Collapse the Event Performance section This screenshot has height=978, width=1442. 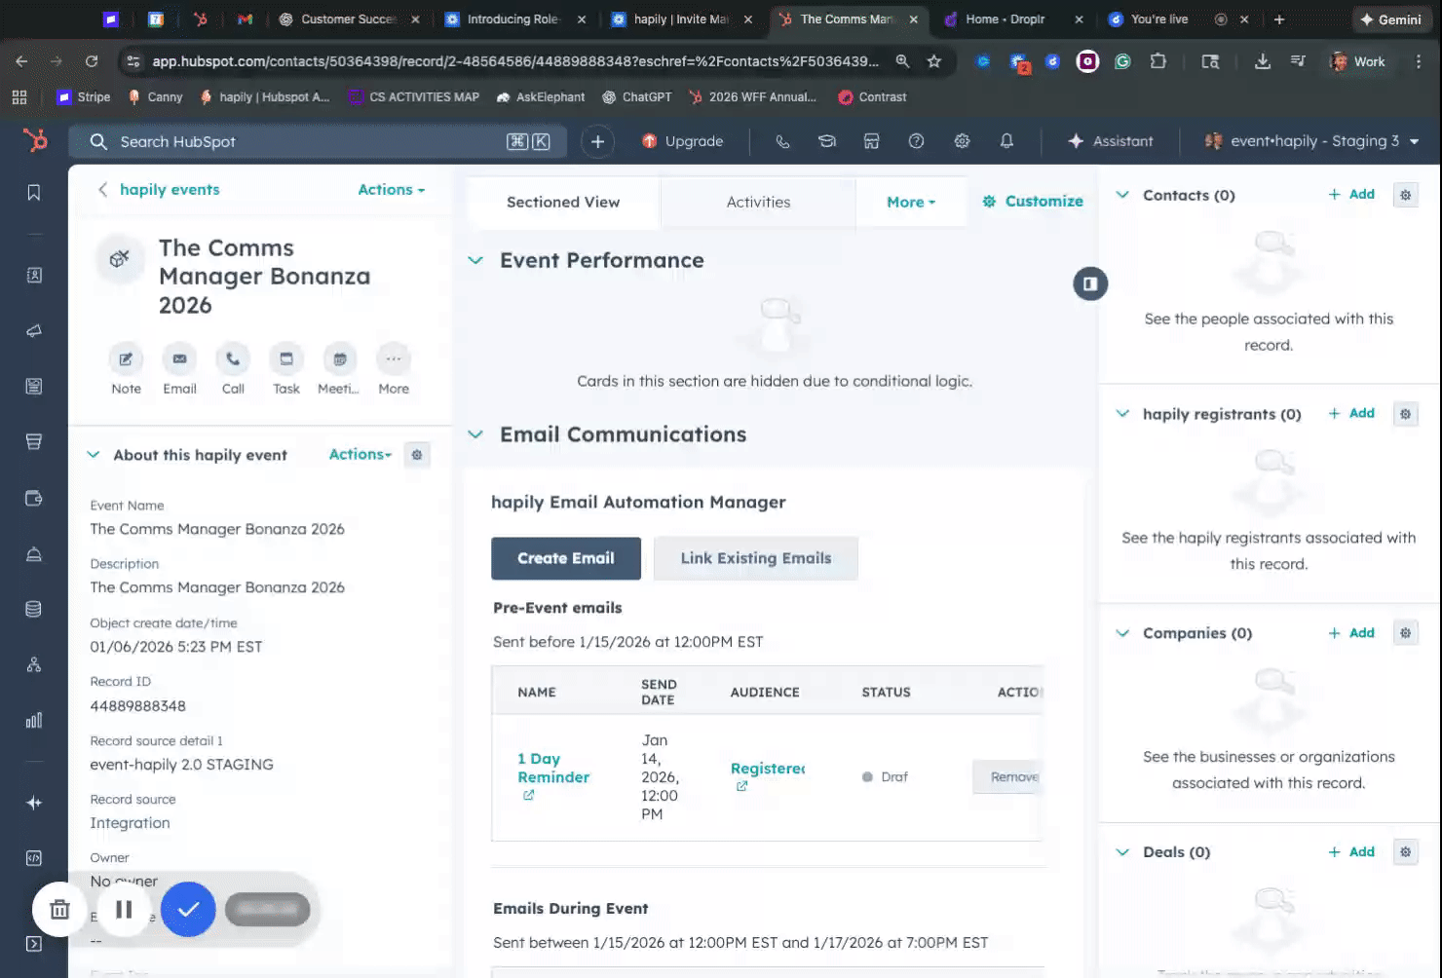pyautogui.click(x=475, y=260)
